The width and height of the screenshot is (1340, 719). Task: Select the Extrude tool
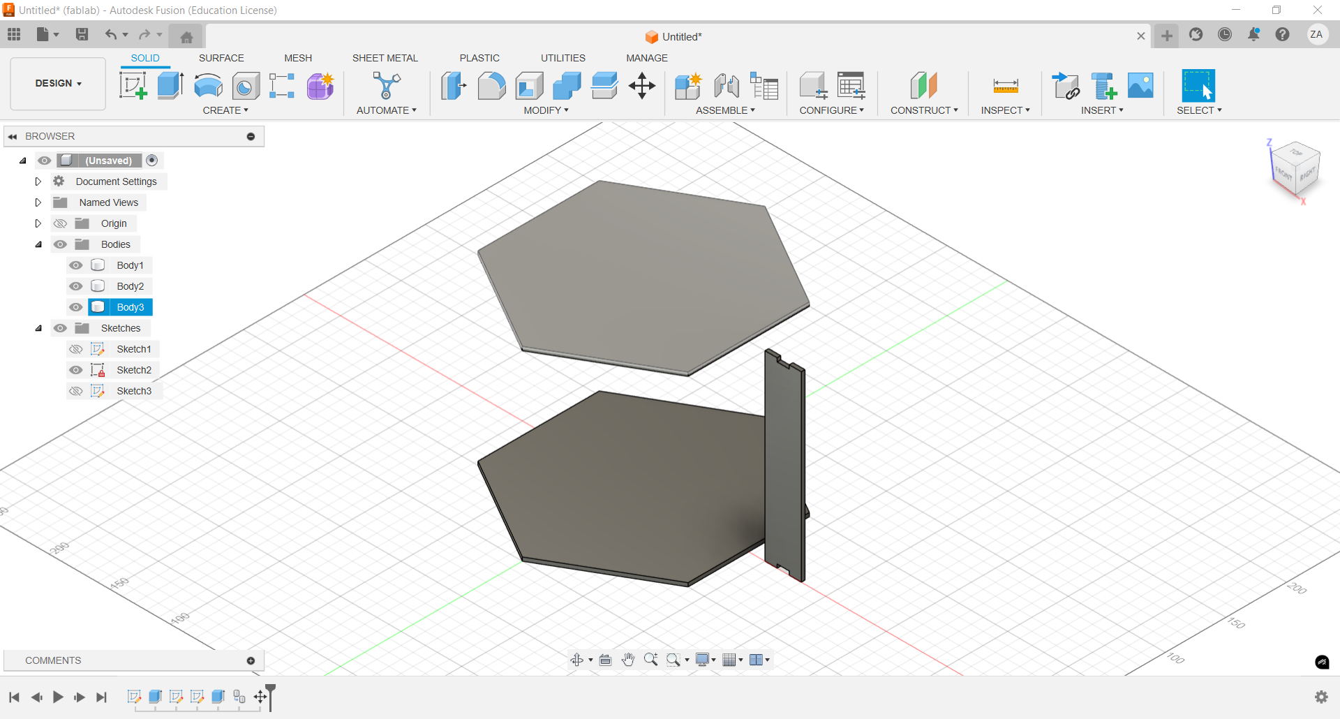pos(170,86)
